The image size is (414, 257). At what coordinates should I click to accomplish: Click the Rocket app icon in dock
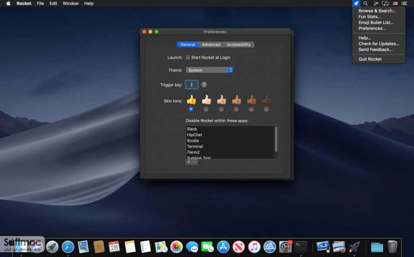click(x=354, y=247)
